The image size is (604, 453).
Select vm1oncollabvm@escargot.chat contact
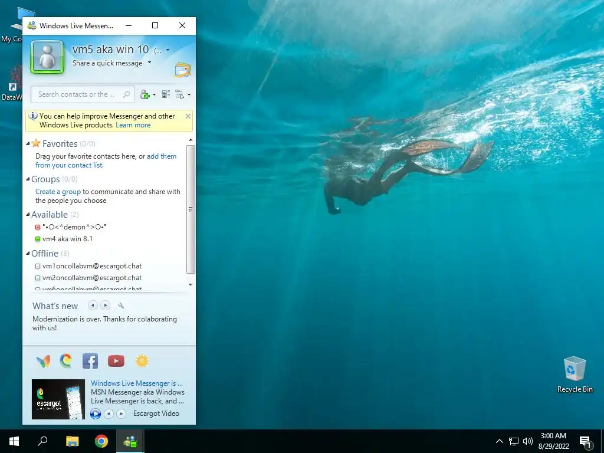click(92, 266)
